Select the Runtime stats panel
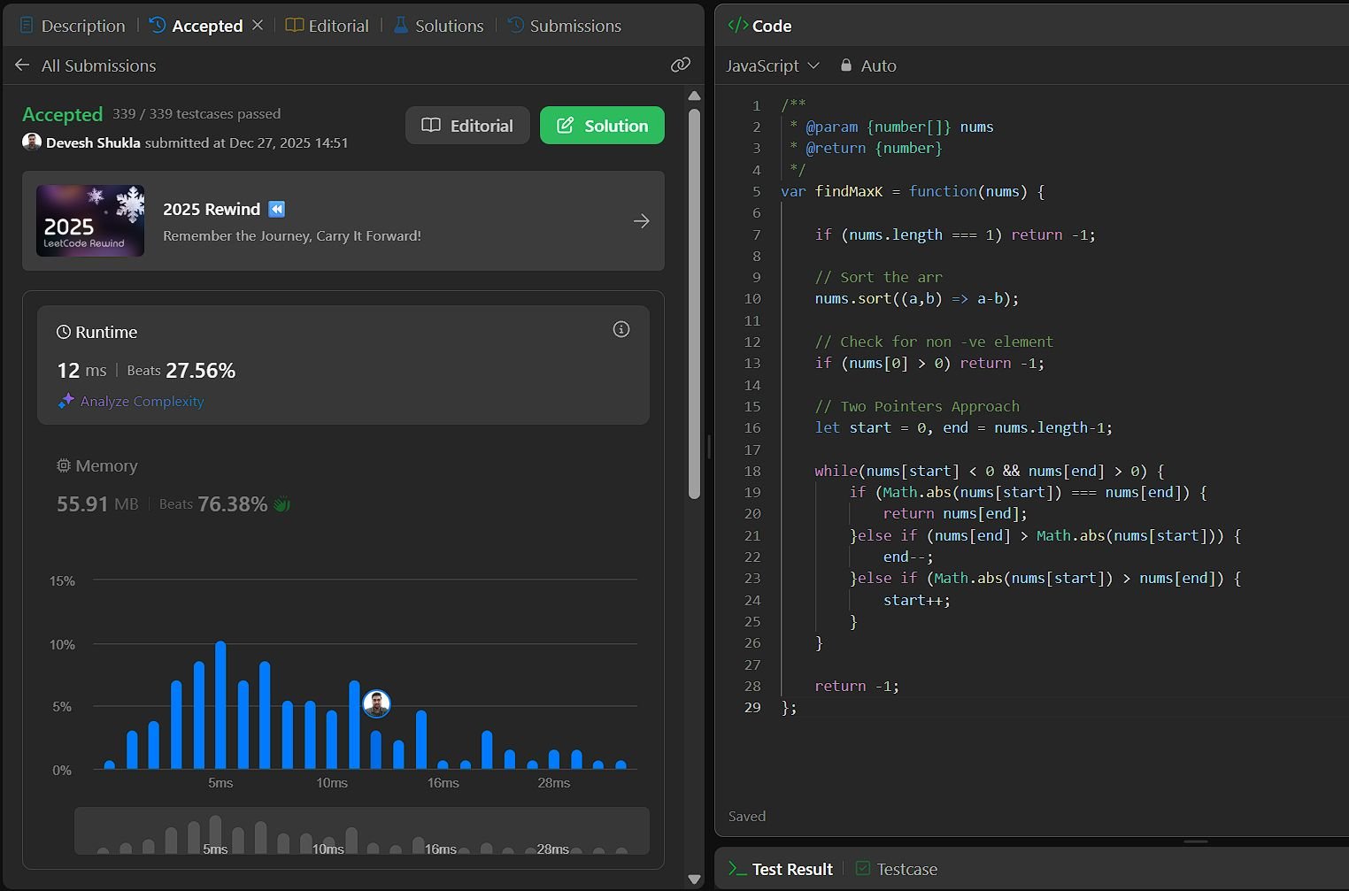This screenshot has width=1349, height=891. 343,365
